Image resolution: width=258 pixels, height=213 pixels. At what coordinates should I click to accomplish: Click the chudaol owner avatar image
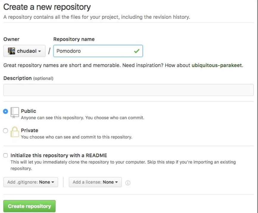tap(11, 51)
